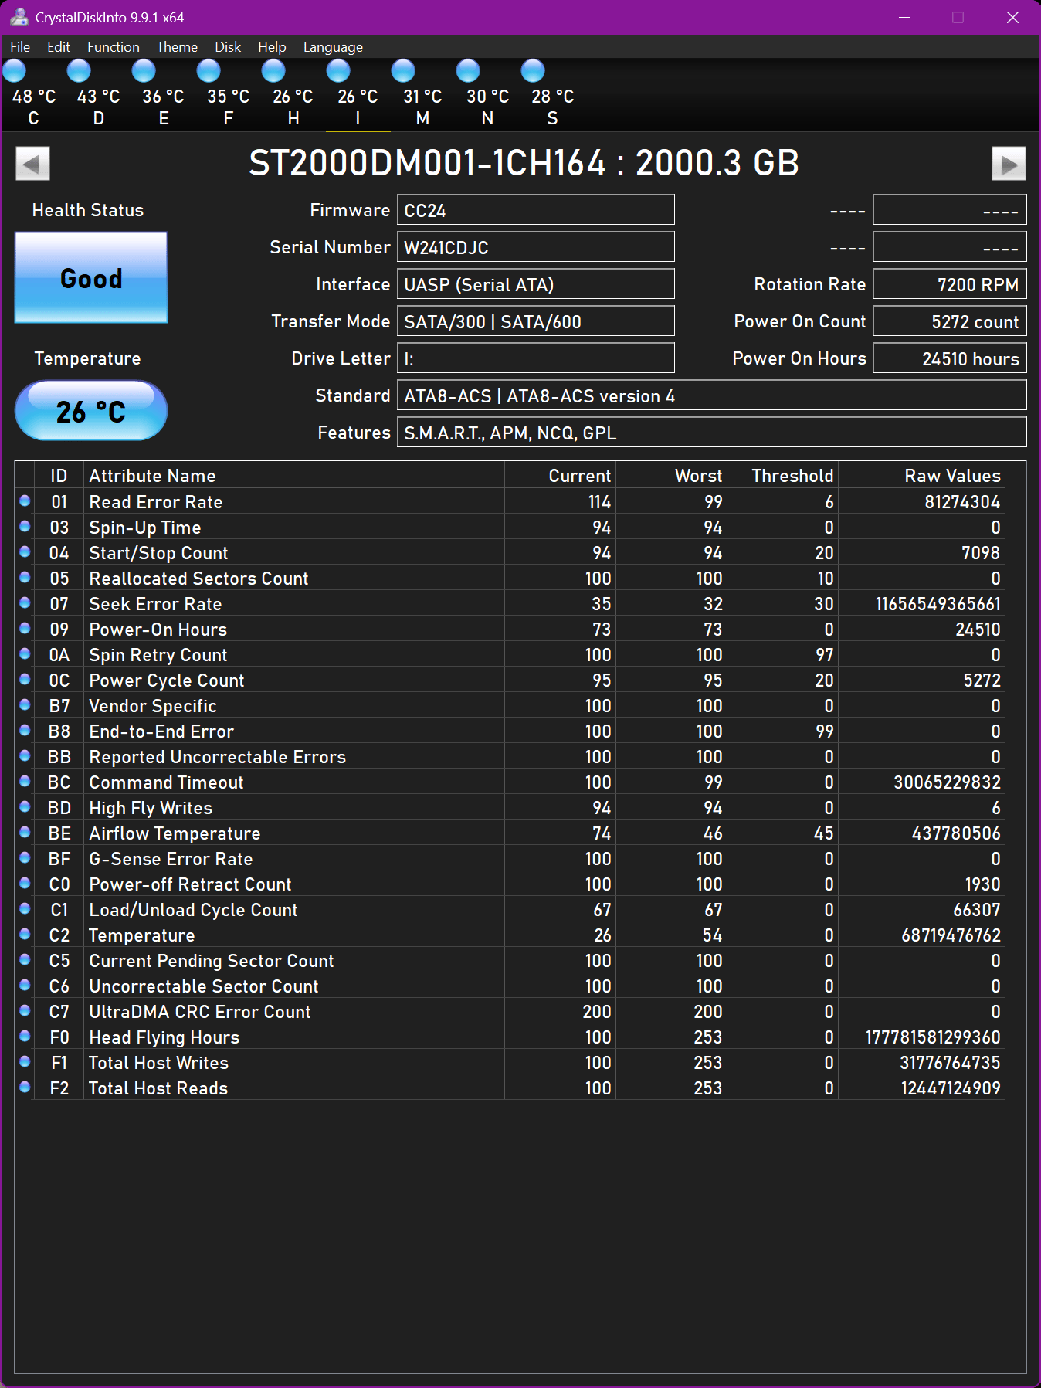
Task: Select the High Fly Writes row
Action: point(510,808)
